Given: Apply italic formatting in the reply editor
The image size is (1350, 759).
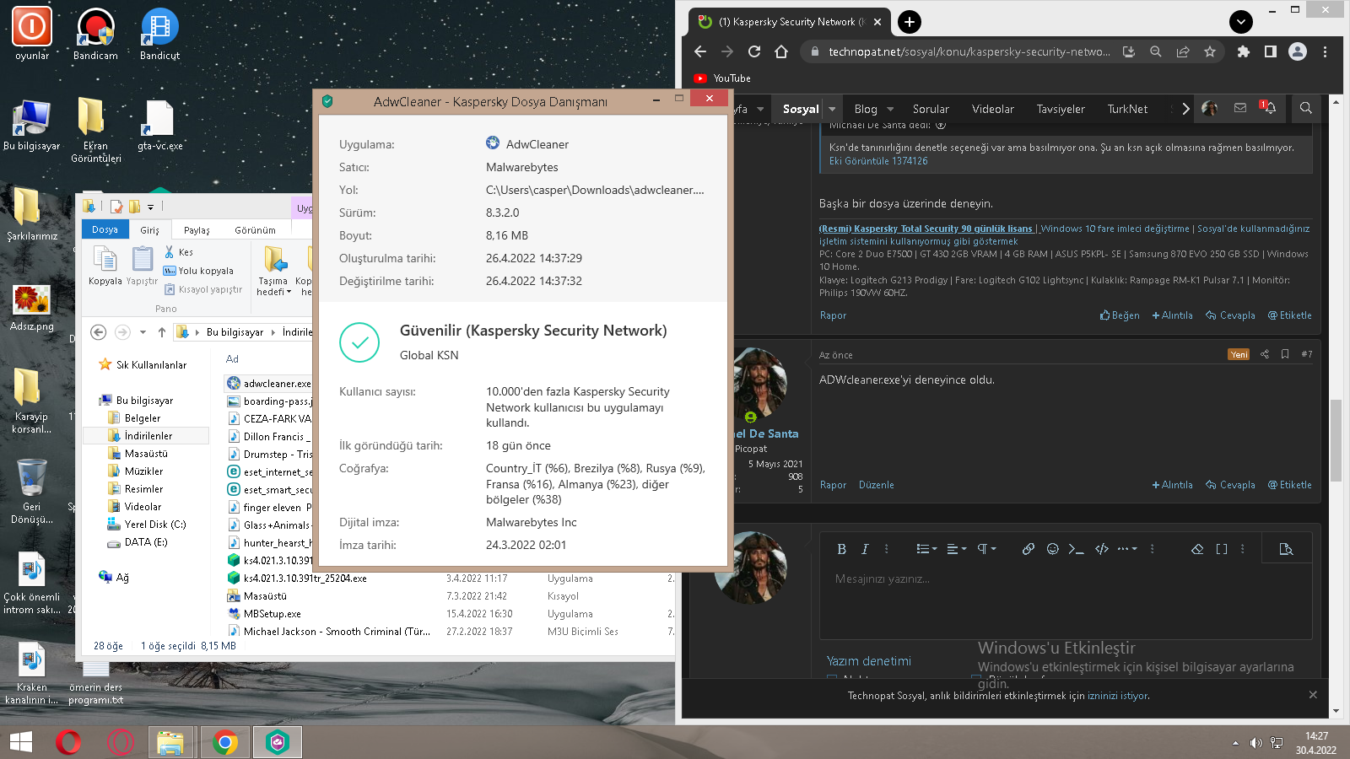Looking at the screenshot, I should 865,549.
